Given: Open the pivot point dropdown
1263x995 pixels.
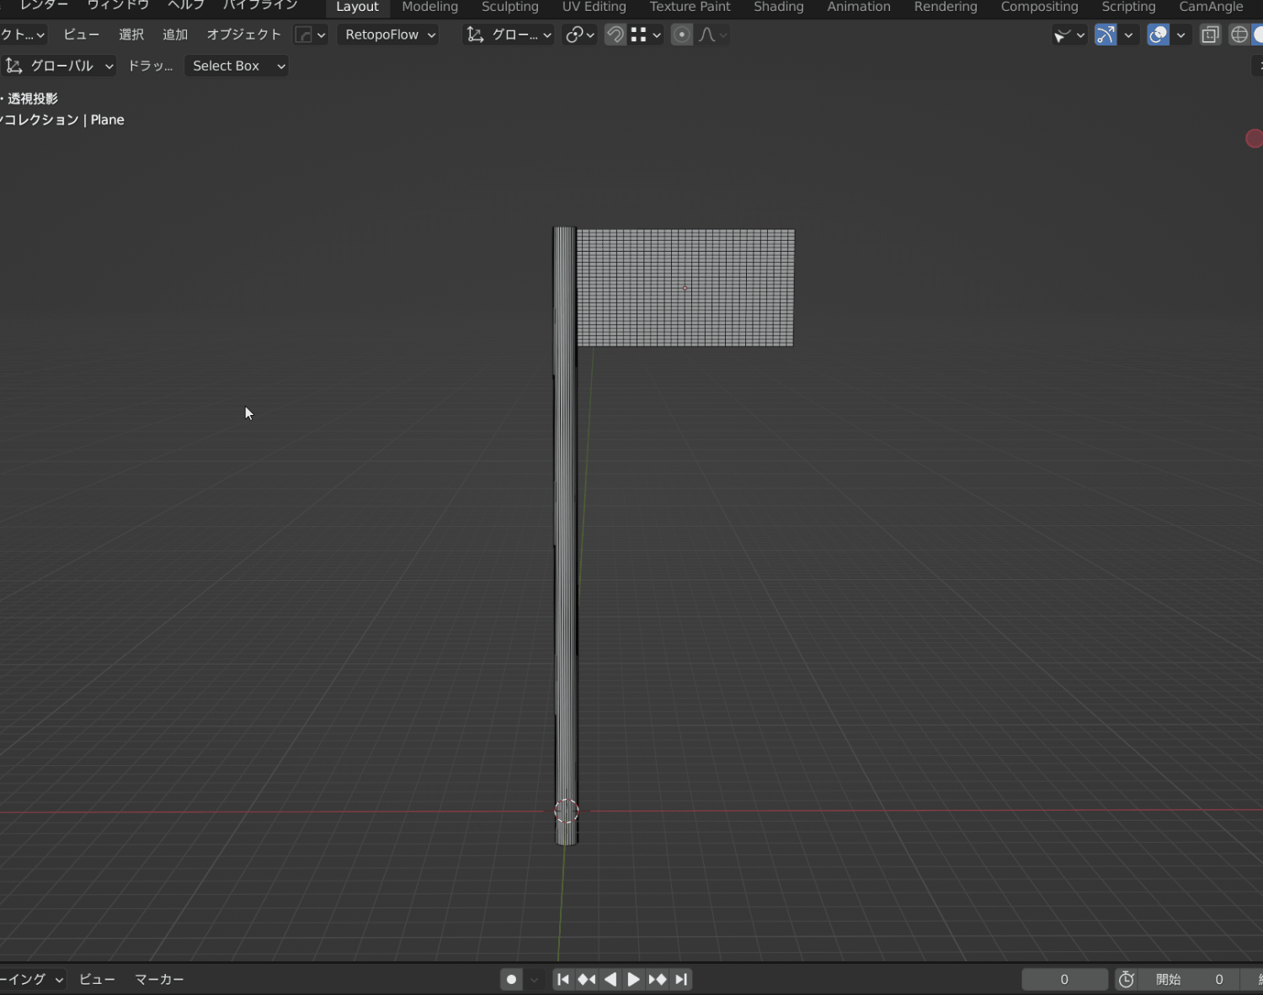Looking at the screenshot, I should point(580,35).
